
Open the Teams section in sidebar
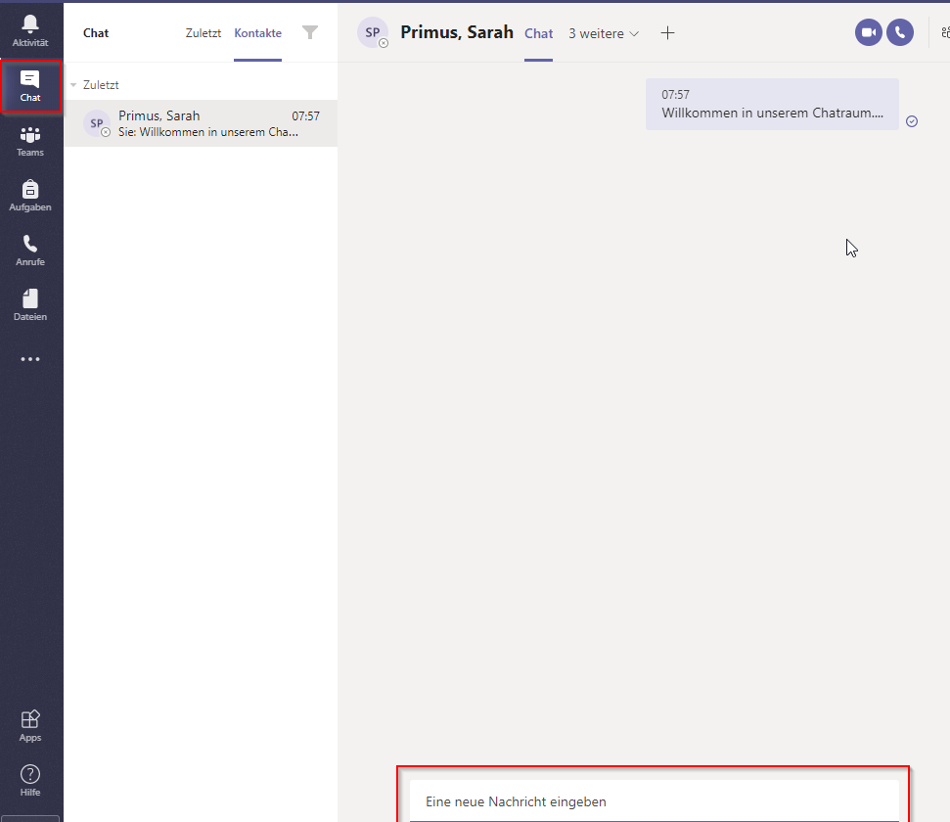pyautogui.click(x=30, y=141)
